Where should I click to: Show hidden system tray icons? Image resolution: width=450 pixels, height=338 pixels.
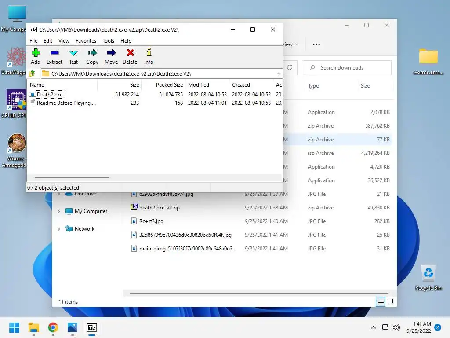(374, 327)
